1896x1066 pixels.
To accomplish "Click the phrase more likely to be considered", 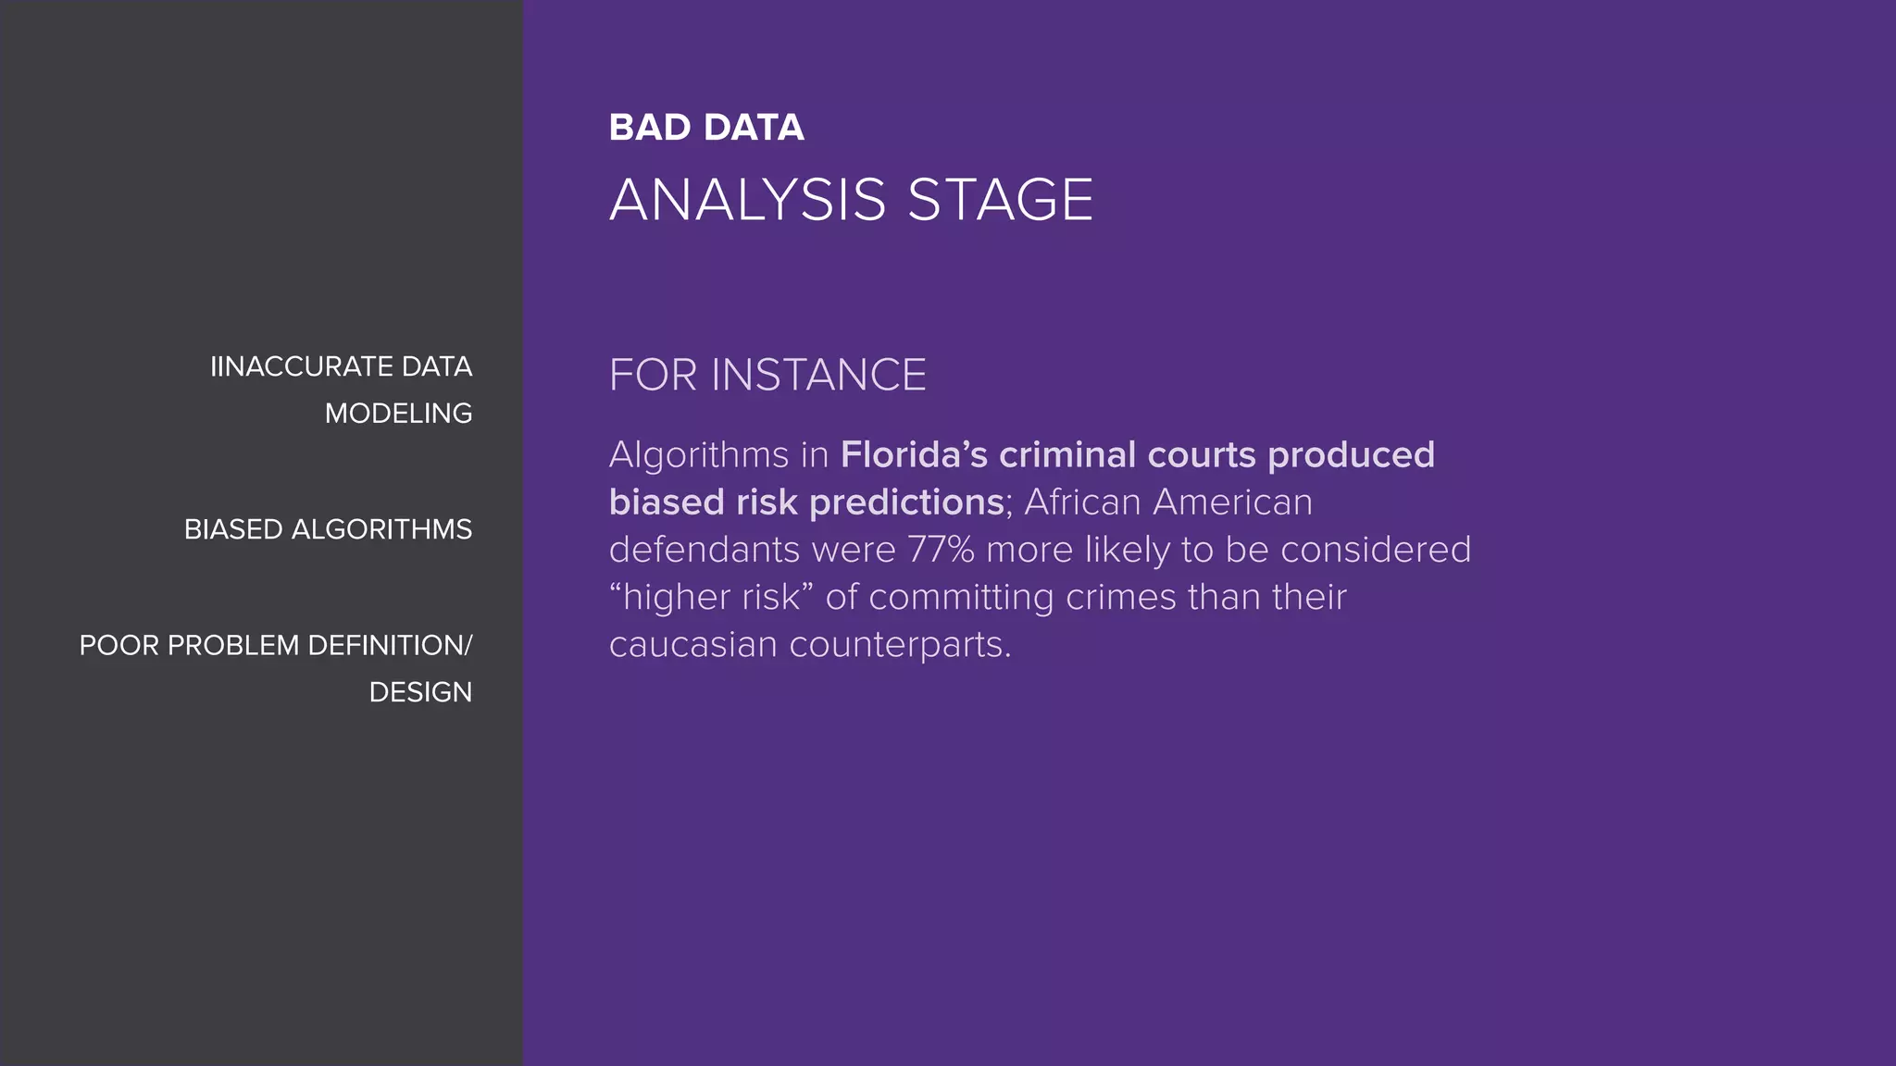I will click(1229, 550).
